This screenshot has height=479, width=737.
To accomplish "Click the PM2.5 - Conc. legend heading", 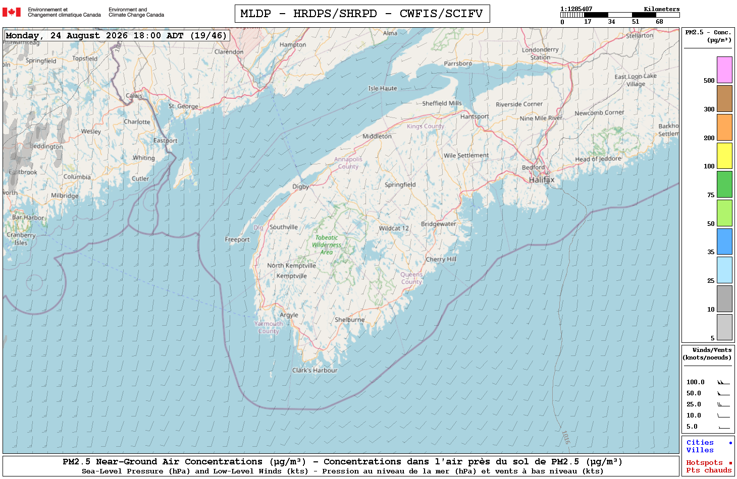I will [708, 36].
